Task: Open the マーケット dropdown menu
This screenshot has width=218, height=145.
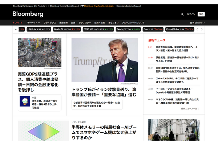Action: click(x=33, y=22)
